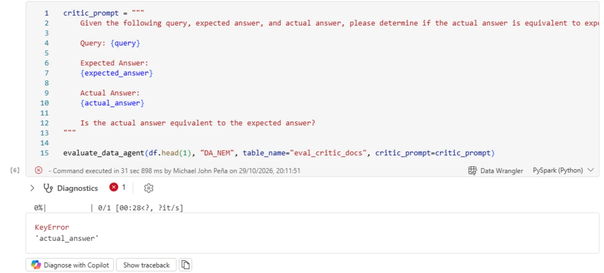This screenshot has width=604, height=273.
Task: Click the evaluate_data_agent function call
Action: [x=103, y=153]
